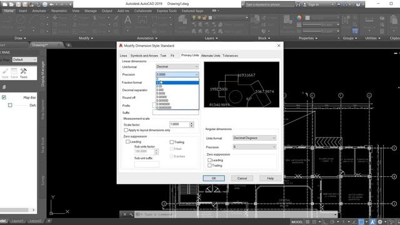The width and height of the screenshot is (400, 225).
Task: Open the Unit format Decimal dropdown
Action: 177,67
